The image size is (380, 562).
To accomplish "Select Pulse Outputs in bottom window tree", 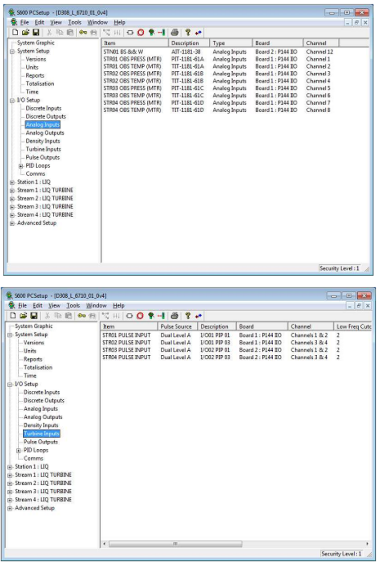I will click(40, 442).
